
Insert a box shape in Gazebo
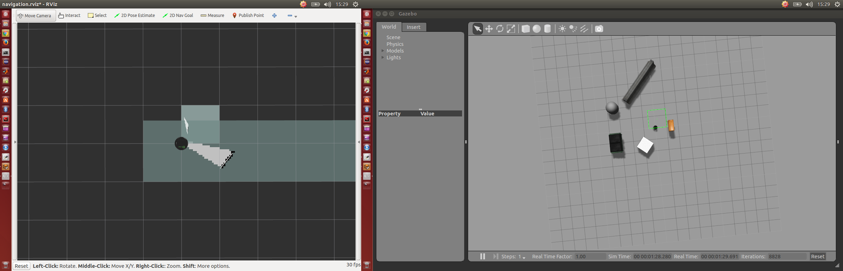pyautogui.click(x=526, y=29)
